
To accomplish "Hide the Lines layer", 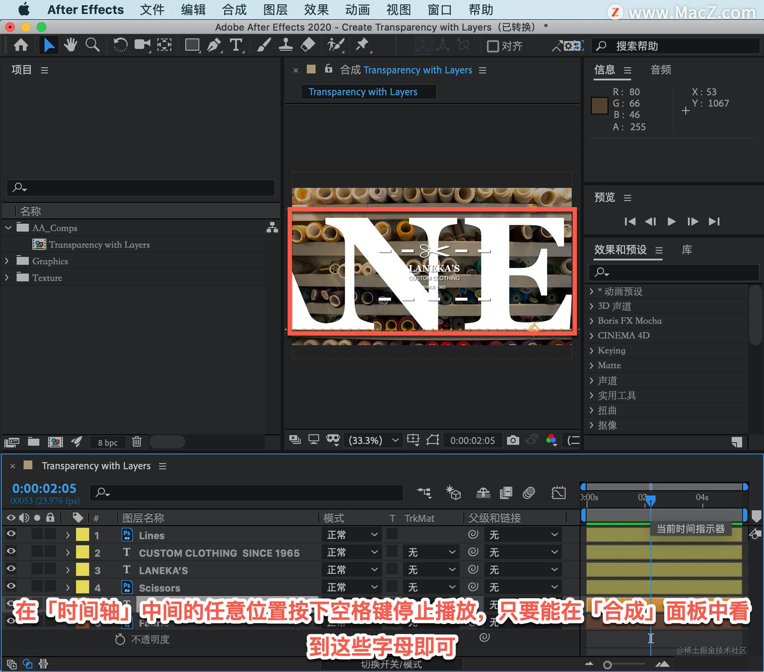I will (11, 534).
